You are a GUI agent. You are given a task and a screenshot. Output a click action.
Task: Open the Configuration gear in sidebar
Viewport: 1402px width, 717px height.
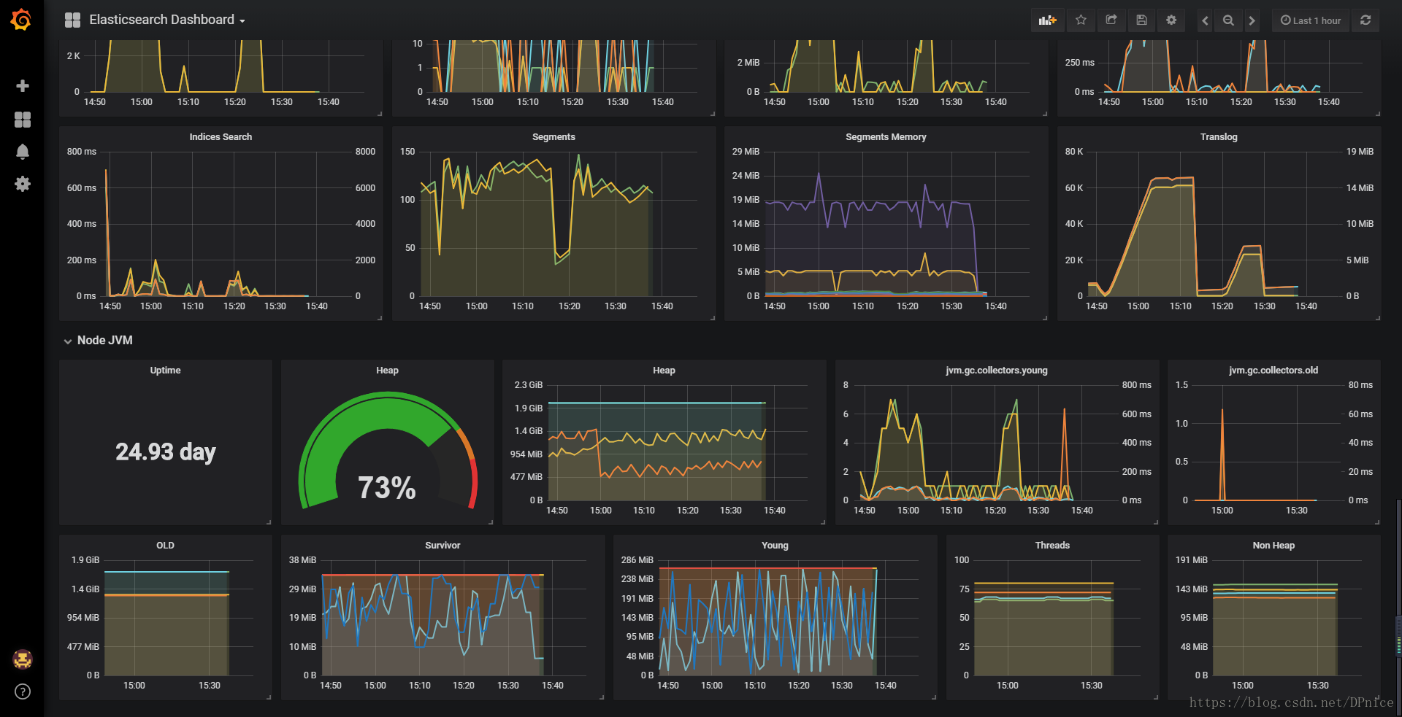pyautogui.click(x=23, y=184)
